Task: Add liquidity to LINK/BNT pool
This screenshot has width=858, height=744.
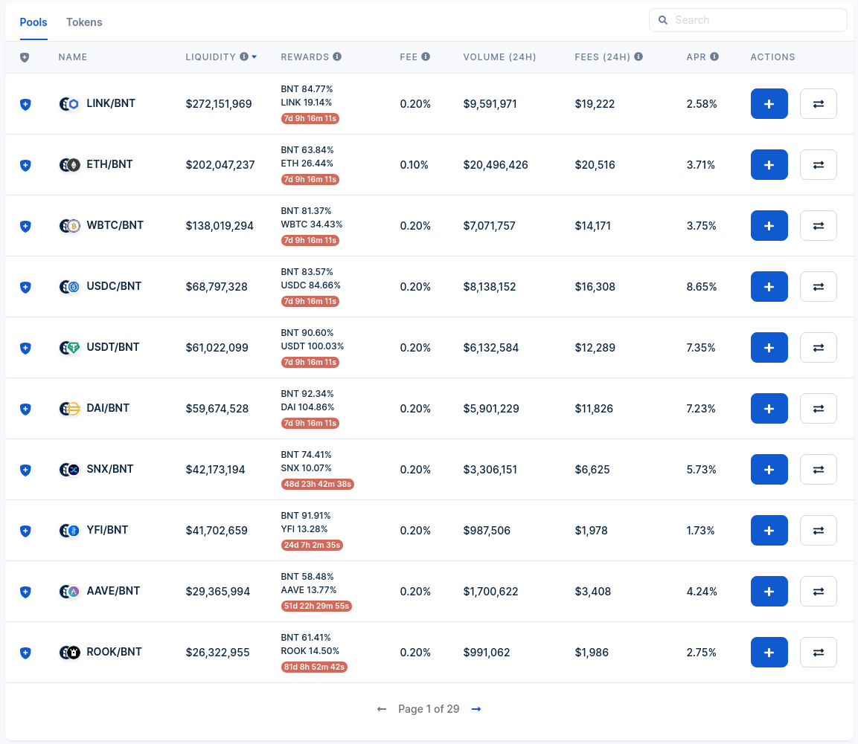Action: coord(769,104)
